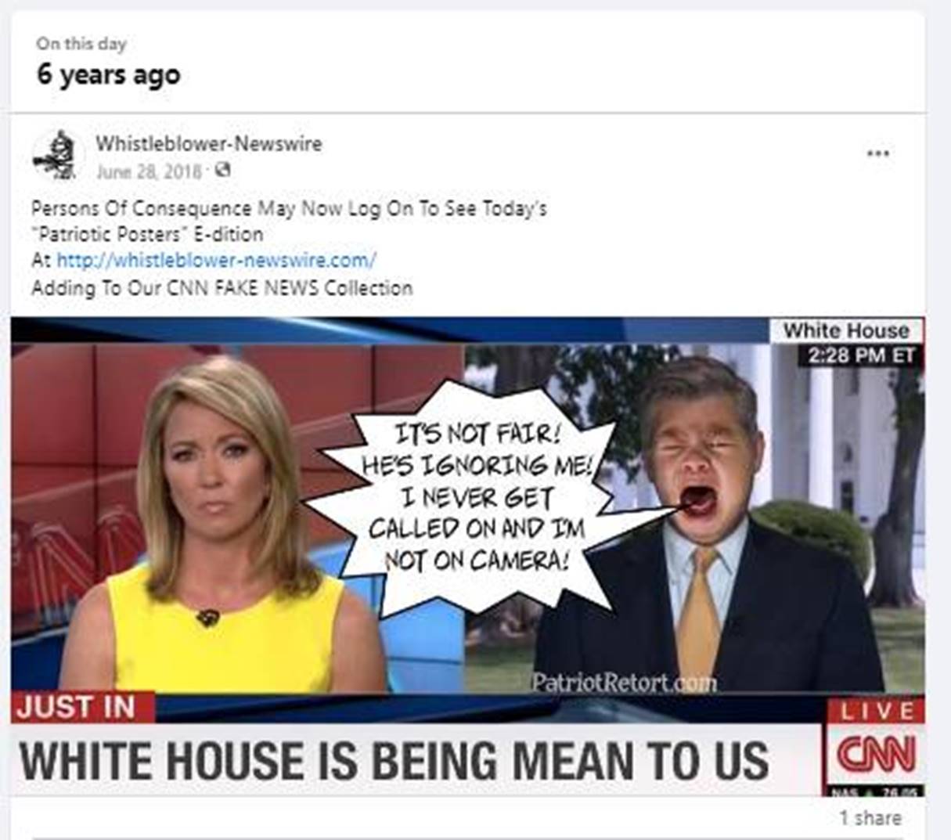Click the 'On this day' label
Screen dimensions: 951x840
(x=81, y=44)
